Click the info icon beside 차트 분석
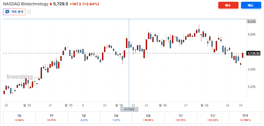Image resolution: width=264 pixels, height=126 pixels. [x=29, y=12]
